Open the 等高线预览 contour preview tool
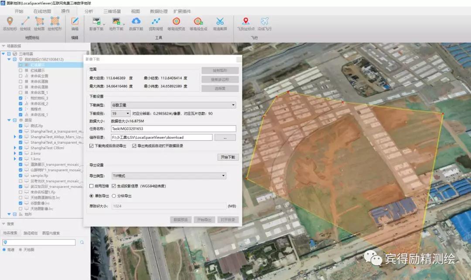471x280 pixels. 176,21
